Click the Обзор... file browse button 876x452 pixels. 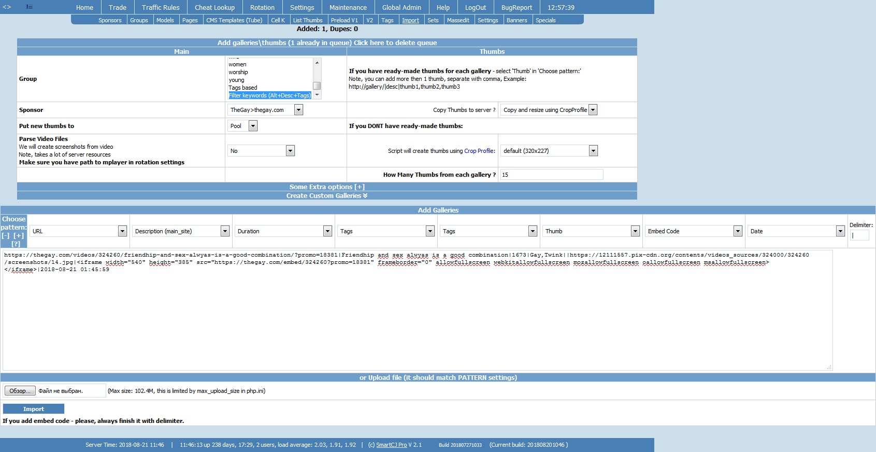[x=20, y=391]
